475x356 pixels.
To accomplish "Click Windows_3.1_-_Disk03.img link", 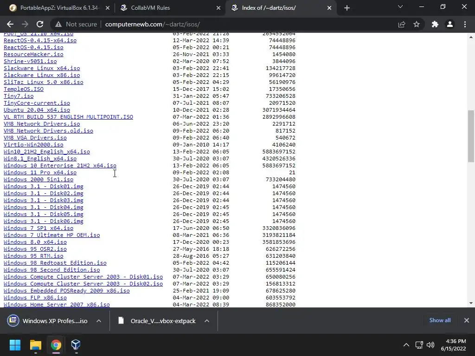I will point(43,200).
